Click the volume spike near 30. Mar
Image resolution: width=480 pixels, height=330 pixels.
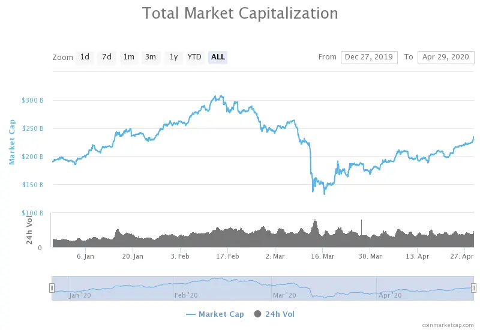[x=362, y=227]
